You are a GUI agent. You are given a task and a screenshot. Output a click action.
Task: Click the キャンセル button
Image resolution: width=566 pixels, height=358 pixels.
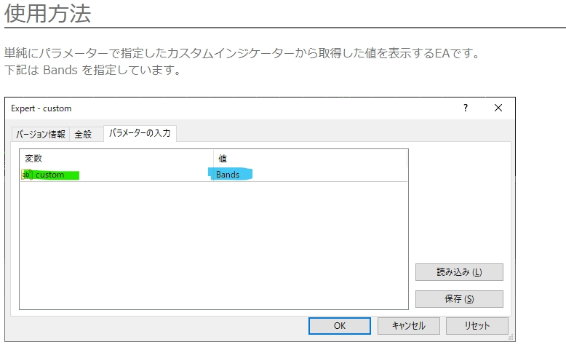(407, 325)
